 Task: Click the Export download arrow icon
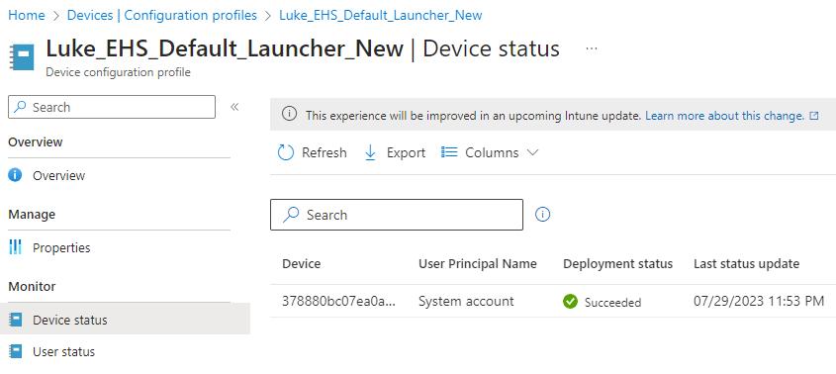point(370,152)
